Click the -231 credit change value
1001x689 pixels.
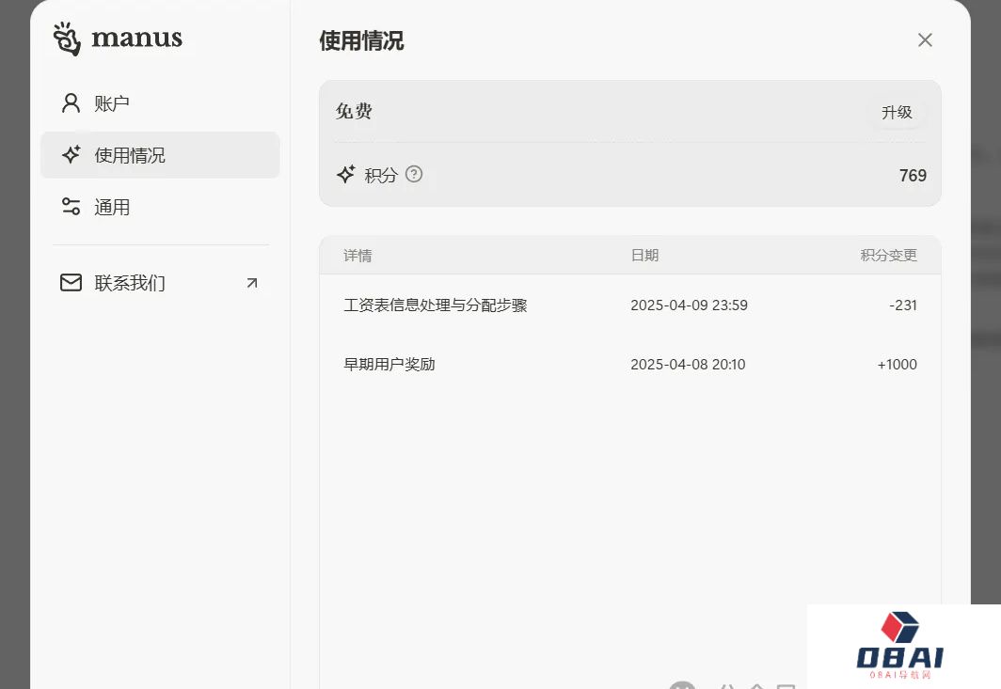pyautogui.click(x=903, y=305)
